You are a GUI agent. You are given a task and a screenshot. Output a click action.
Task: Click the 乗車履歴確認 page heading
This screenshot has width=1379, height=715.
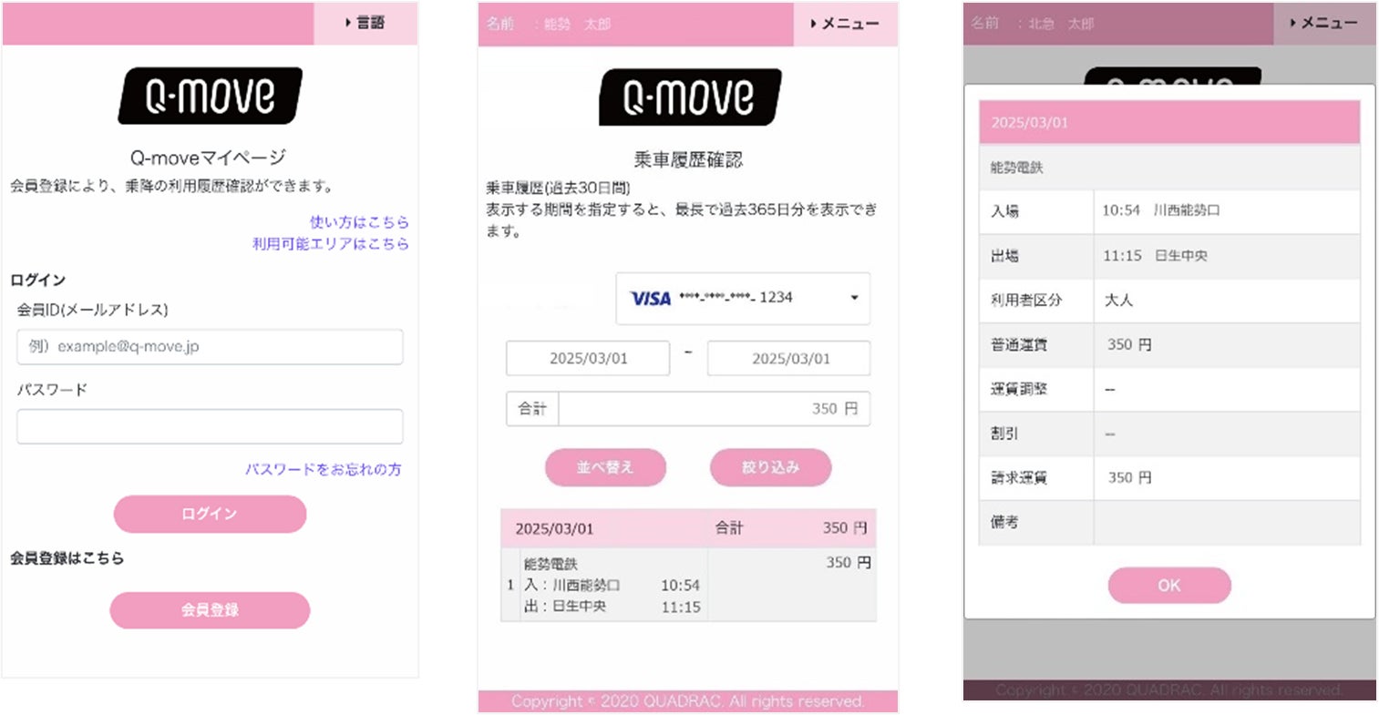point(688,159)
